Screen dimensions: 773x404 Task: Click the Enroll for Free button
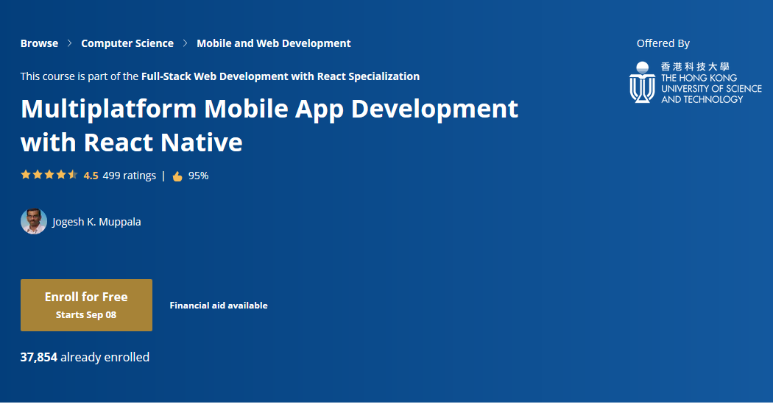pos(86,305)
